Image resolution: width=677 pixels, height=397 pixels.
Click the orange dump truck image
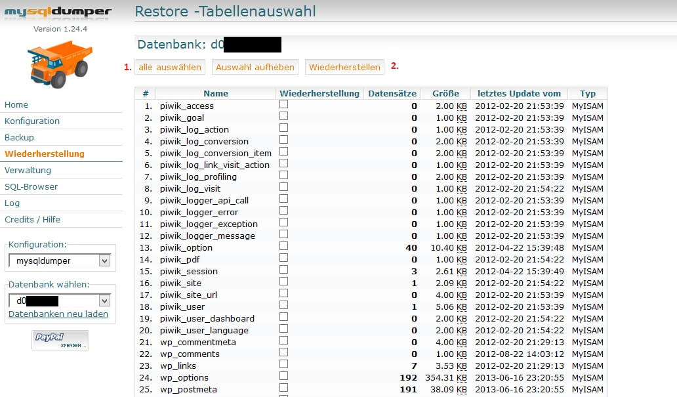pyautogui.click(x=60, y=64)
